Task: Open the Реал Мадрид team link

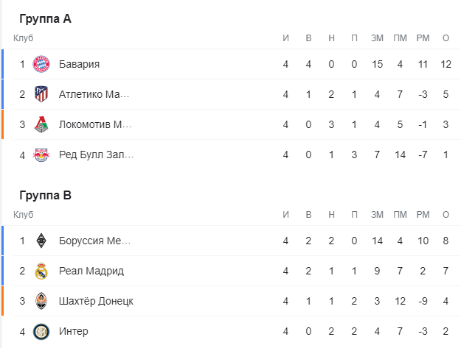Action: pyautogui.click(x=91, y=271)
